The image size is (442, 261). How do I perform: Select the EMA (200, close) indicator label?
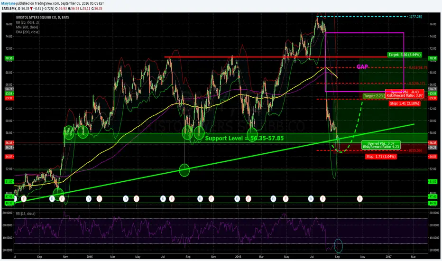[x=28, y=32]
